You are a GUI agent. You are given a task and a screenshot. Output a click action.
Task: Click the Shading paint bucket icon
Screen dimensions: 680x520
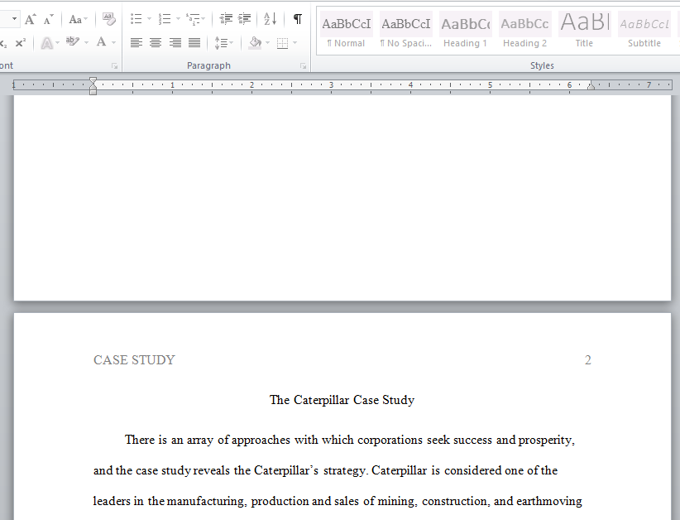point(255,42)
